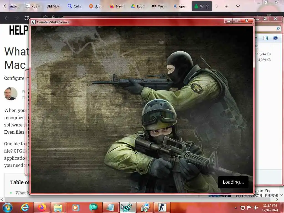284x213 pixels.
Task: Minimize the Counter-Strike Source window
Action: pos(229,21)
